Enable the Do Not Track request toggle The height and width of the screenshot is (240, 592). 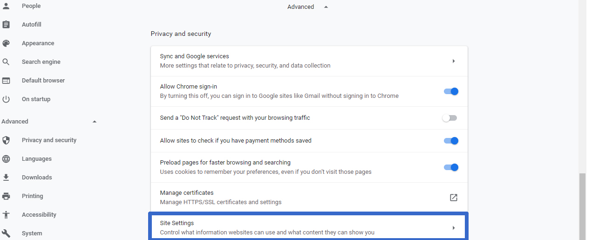click(x=450, y=118)
